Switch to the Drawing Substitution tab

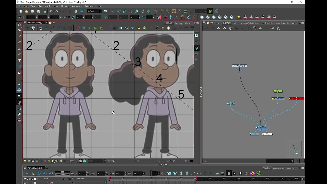click(x=250, y=23)
